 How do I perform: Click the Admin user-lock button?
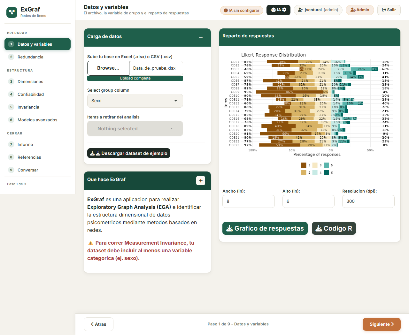click(360, 10)
